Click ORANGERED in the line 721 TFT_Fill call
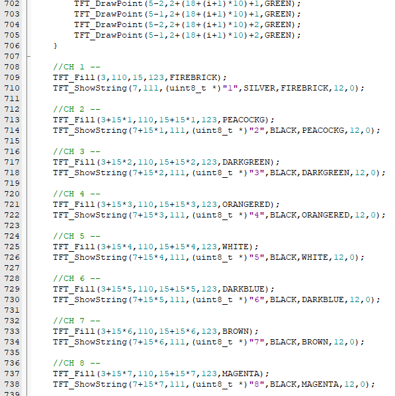 (246, 204)
